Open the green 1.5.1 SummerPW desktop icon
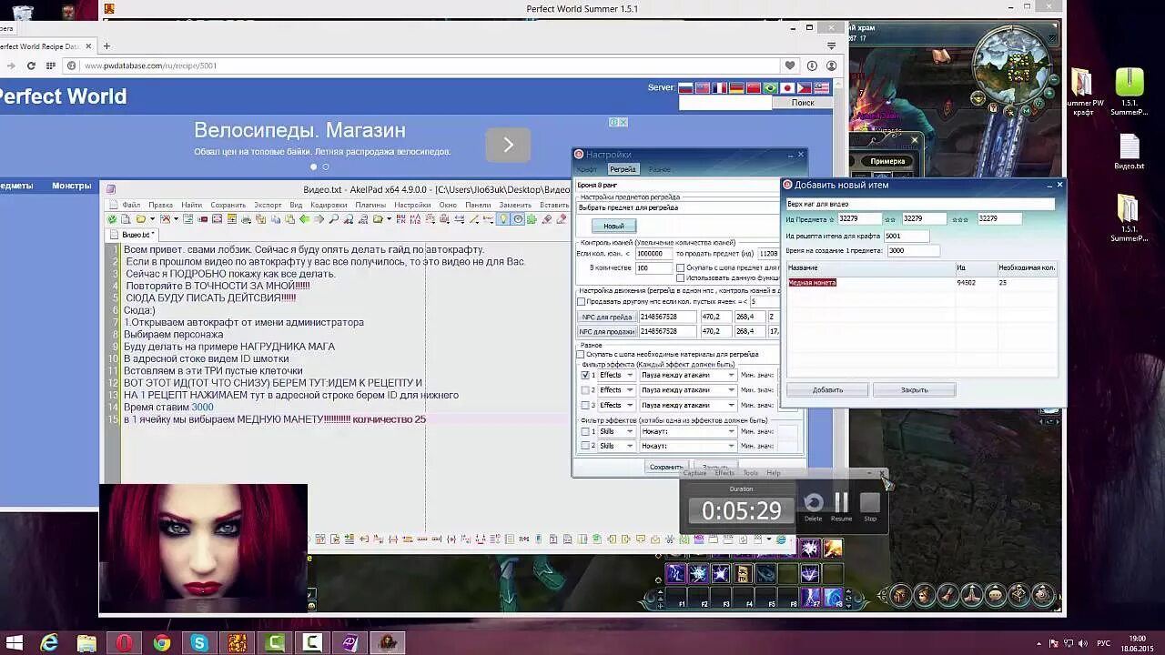 1130,91
